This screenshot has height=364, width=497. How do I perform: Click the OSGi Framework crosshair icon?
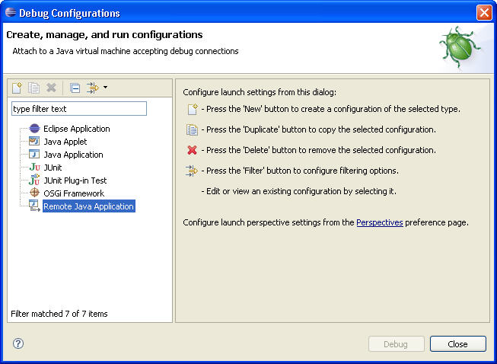[x=33, y=193]
